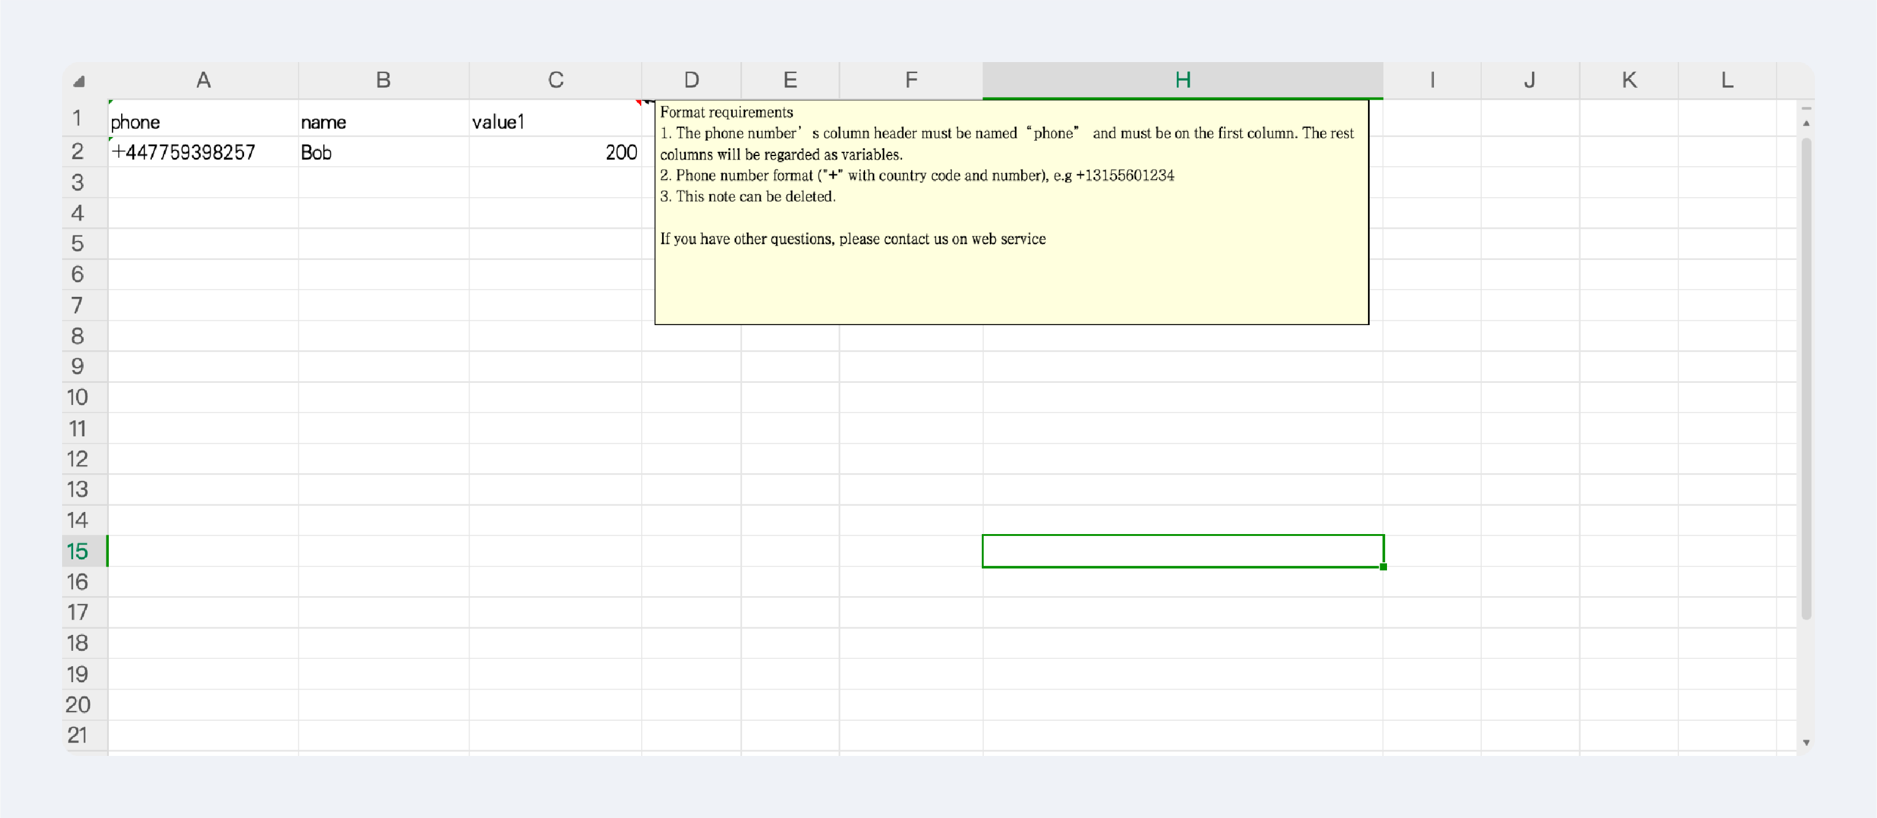
Task: Click the fill handle of selected cell
Action: (1383, 567)
